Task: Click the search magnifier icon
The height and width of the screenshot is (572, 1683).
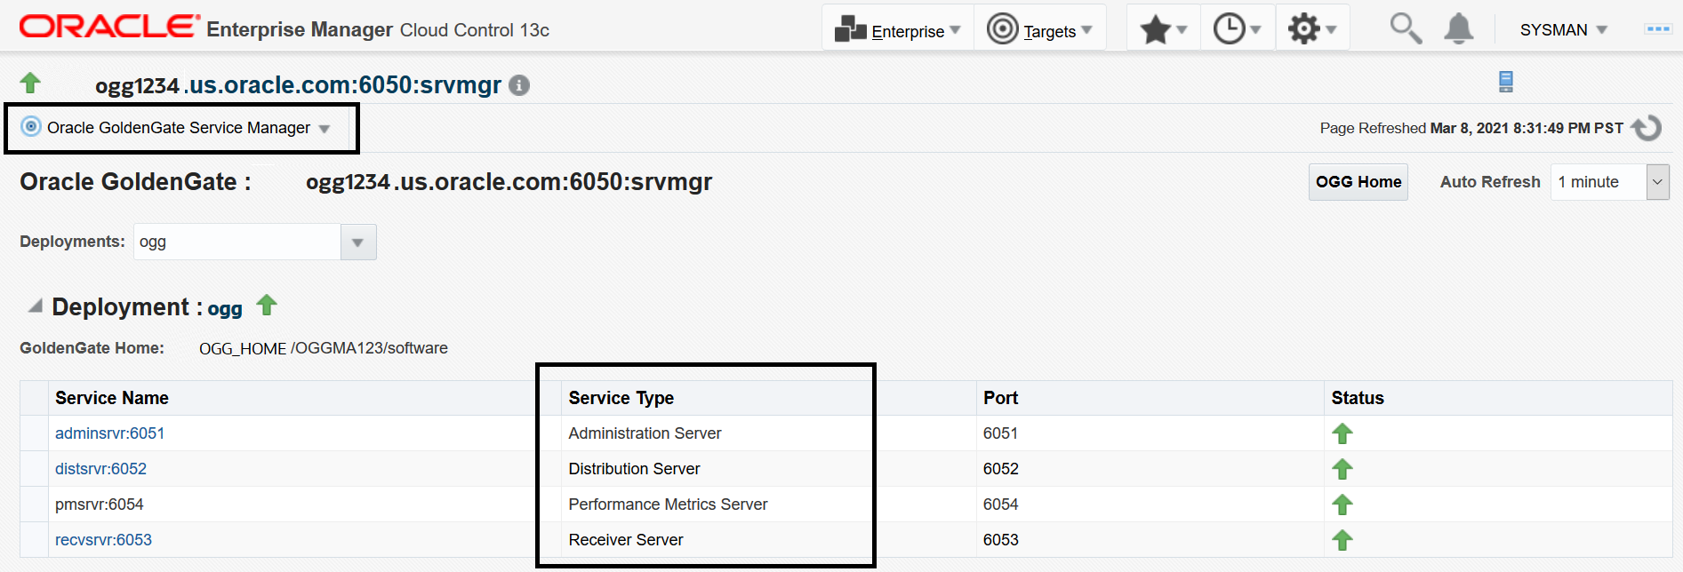Action: point(1405,29)
